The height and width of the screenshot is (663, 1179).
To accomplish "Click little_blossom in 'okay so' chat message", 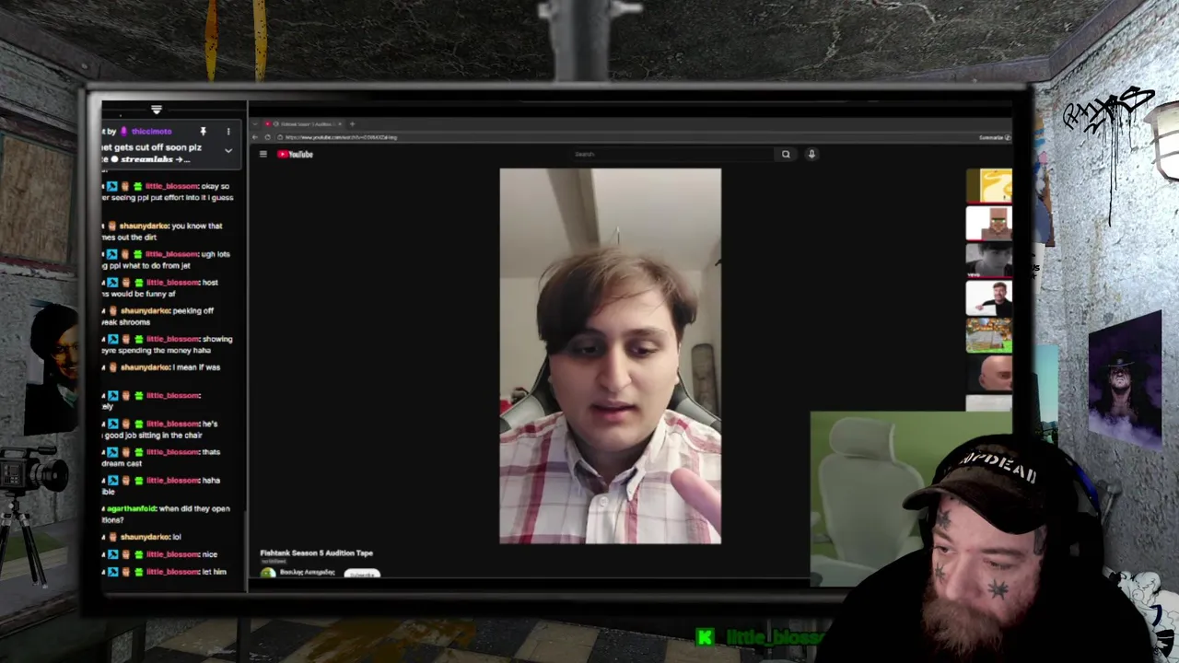I will 172,186.
